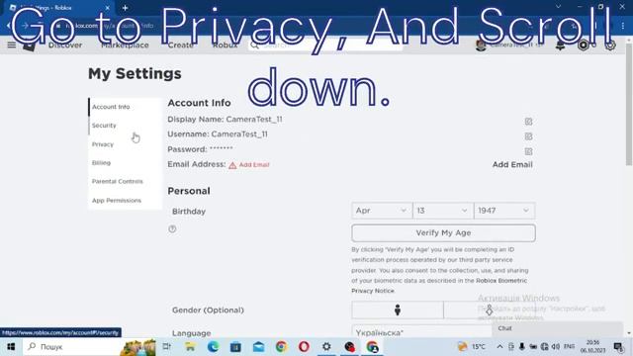Open the Windows notification center
633x356 pixels.
point(618,347)
